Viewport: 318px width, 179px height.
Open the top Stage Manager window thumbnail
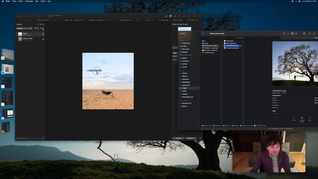coord(7,55)
